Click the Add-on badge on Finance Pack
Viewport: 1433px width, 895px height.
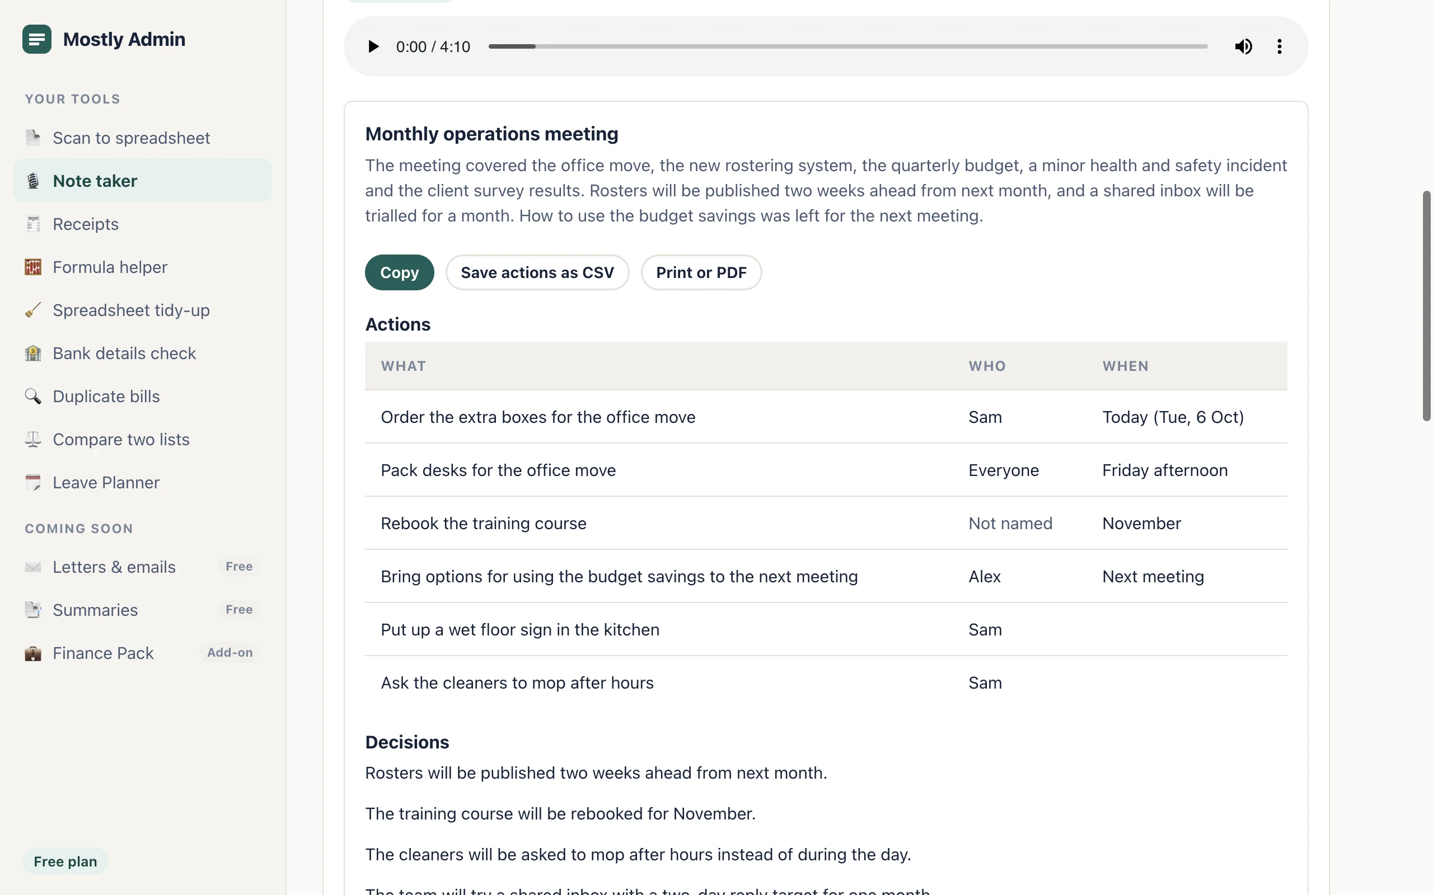coord(230,652)
